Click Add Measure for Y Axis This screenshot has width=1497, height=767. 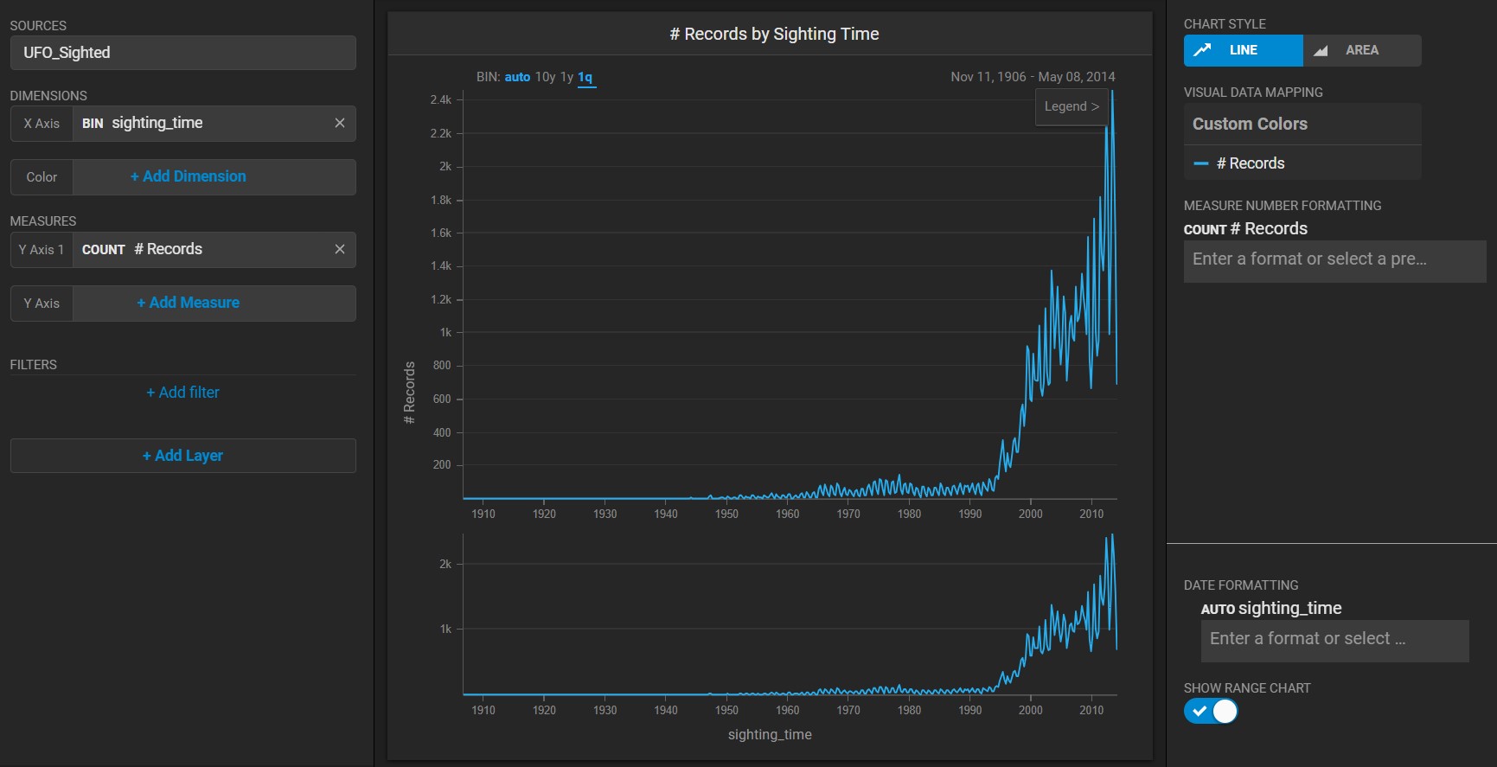189,303
